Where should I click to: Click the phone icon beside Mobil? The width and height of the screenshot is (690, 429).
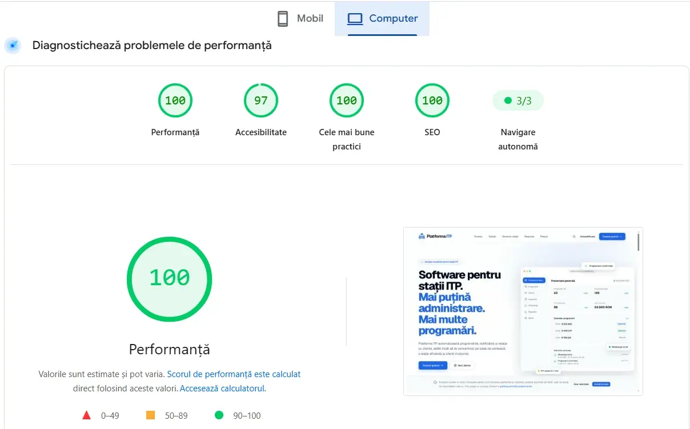click(x=283, y=19)
